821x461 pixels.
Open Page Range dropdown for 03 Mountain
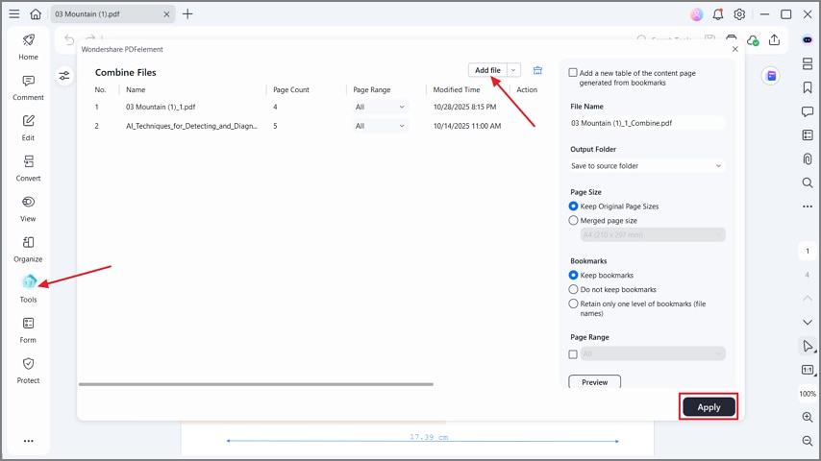381,107
